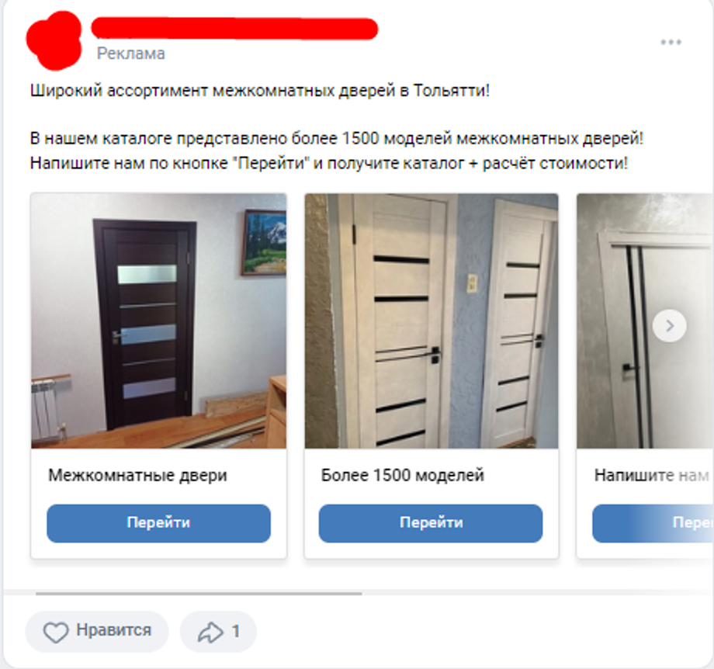Open the dark brown door photo

pyautogui.click(x=158, y=321)
